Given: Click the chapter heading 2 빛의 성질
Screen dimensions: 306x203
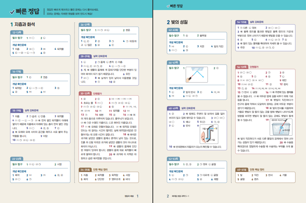Looking at the screenshot, I should click(x=179, y=22).
